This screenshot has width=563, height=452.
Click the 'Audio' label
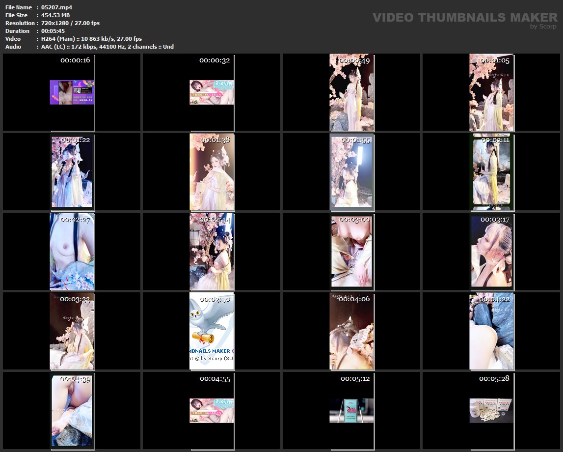click(x=13, y=47)
